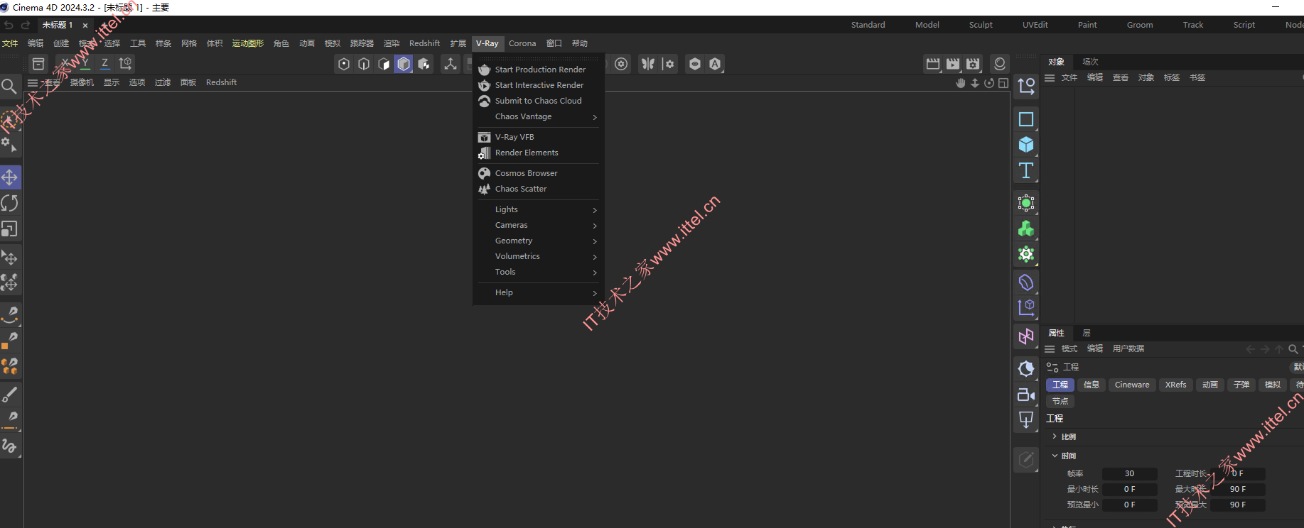Expand the Volumetrics submenu
Screen dimensions: 1304x528
click(539, 256)
